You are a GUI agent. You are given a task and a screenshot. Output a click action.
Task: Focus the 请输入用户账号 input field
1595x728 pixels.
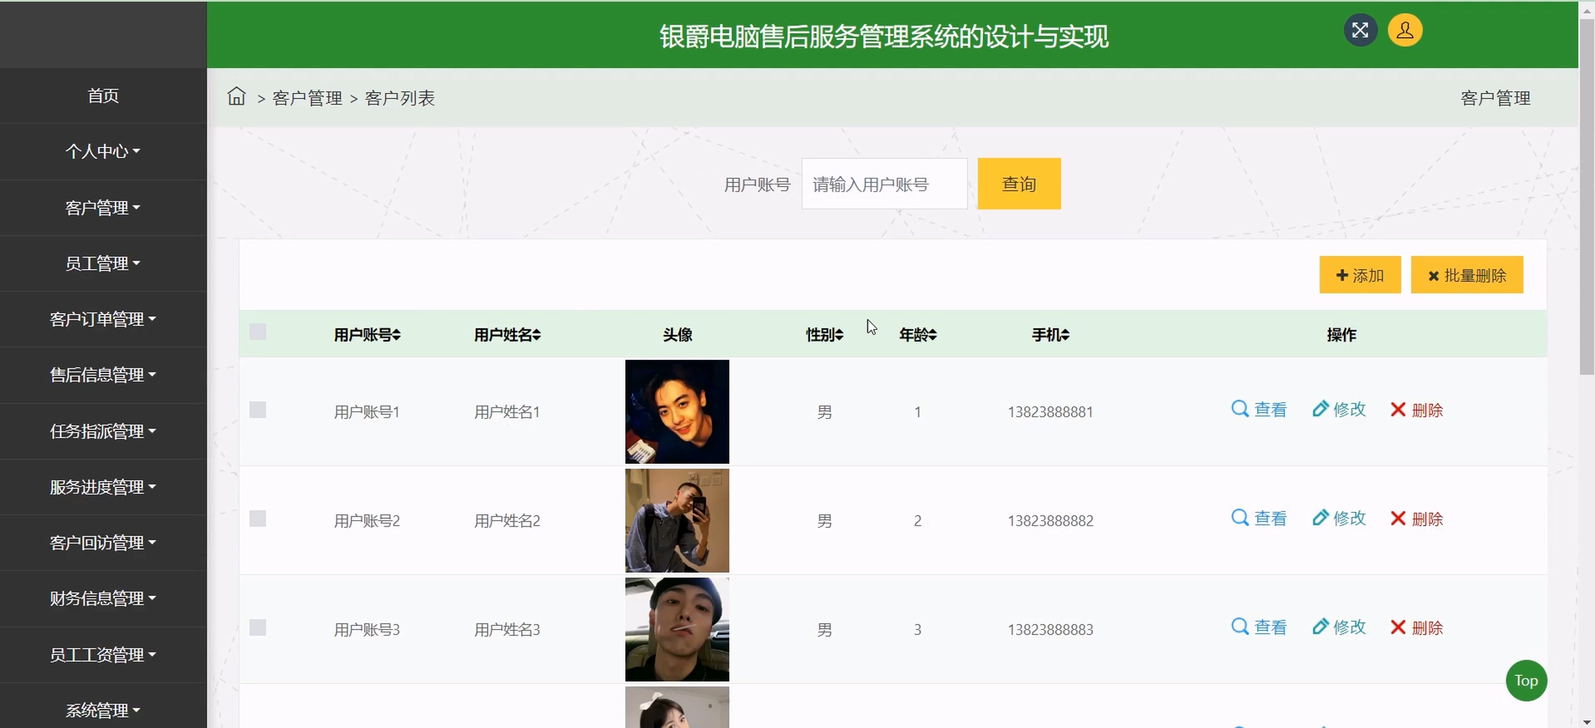coord(884,184)
